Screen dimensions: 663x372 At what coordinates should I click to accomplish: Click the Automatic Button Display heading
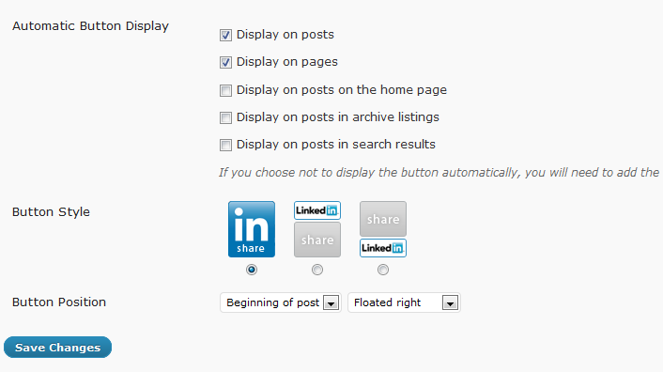click(90, 26)
